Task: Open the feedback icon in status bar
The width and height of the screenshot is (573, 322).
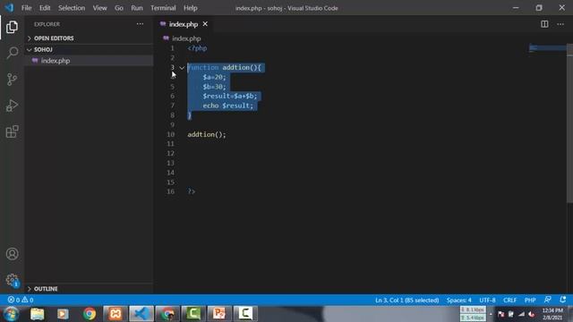Action: 547,300
